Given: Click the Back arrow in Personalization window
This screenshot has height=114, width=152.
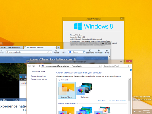Looking at the screenshot, I should coord(29,66).
